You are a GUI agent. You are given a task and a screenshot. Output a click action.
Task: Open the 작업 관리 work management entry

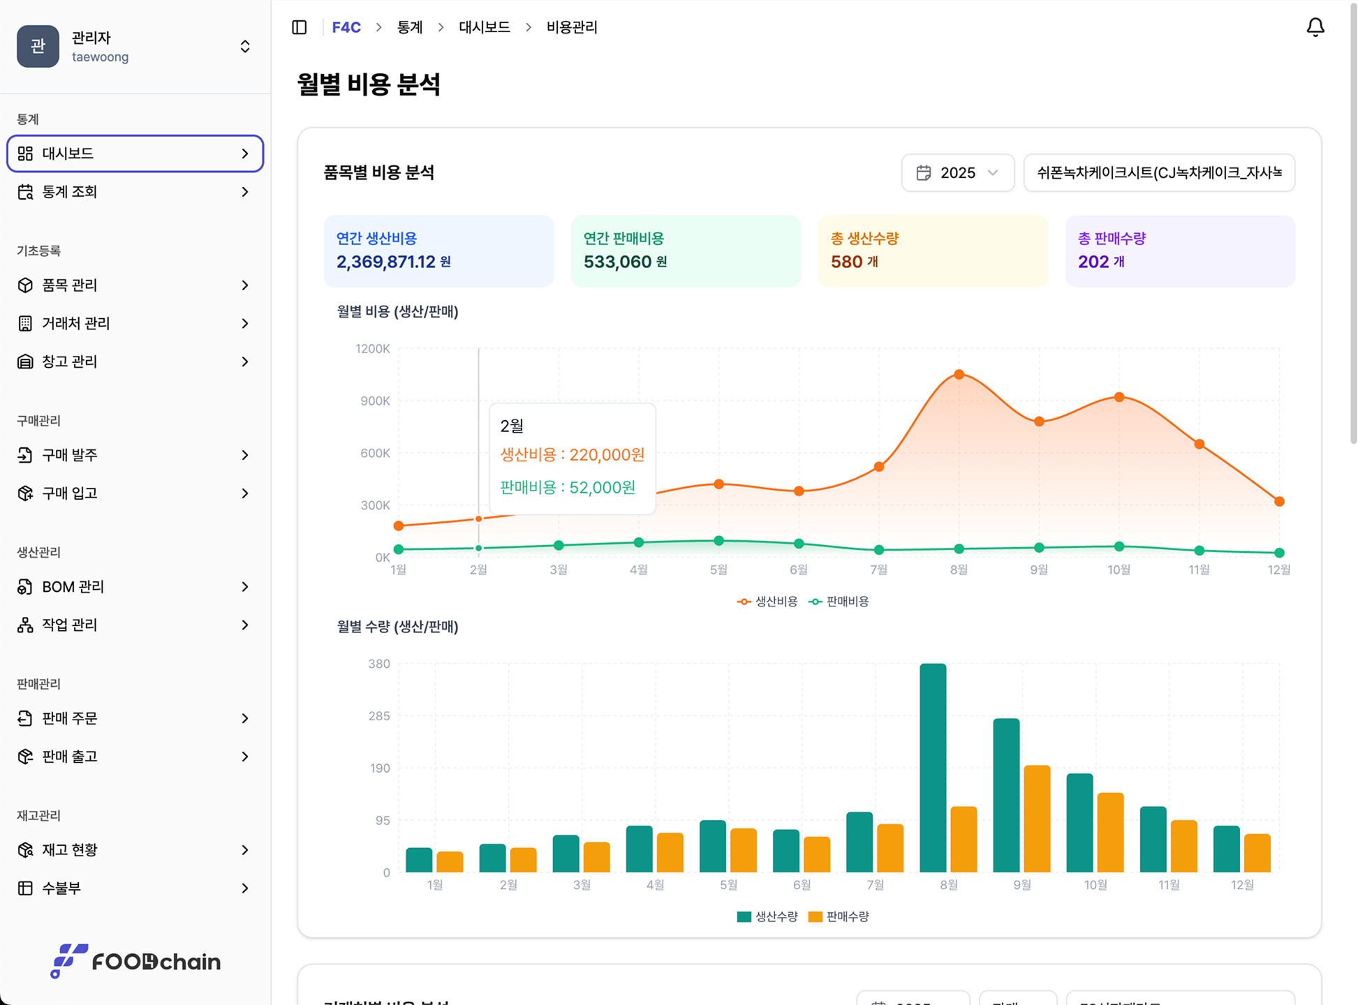[x=25, y=625]
